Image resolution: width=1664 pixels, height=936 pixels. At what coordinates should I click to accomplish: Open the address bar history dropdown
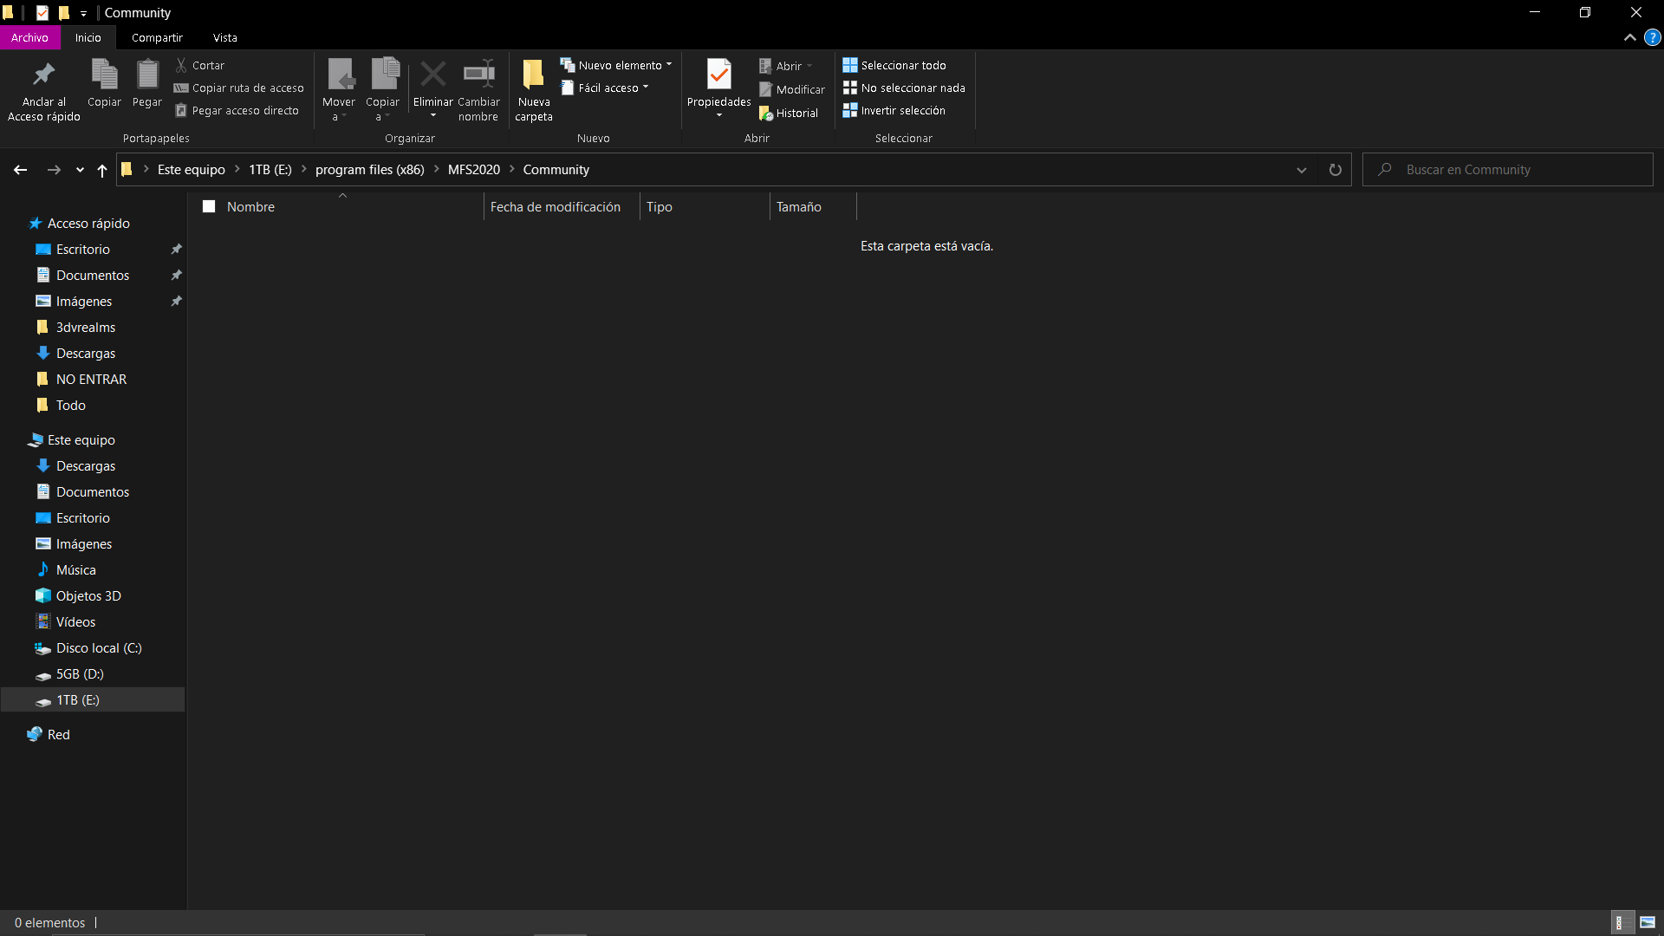(1301, 170)
